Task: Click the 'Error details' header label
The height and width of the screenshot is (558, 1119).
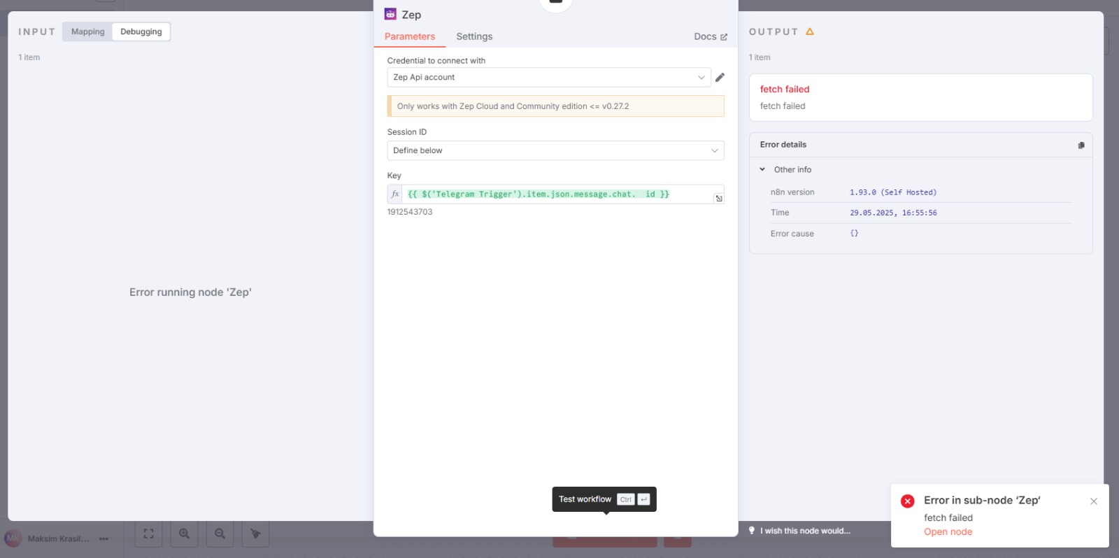Action: 783,145
